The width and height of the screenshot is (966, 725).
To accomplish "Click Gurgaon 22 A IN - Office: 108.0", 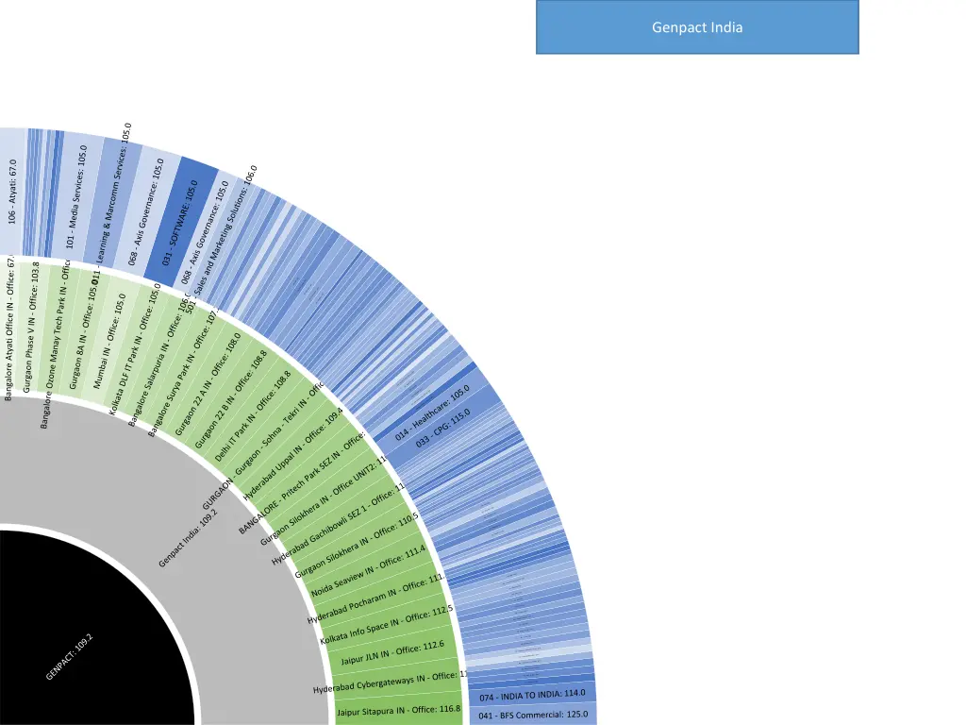I will [208, 384].
